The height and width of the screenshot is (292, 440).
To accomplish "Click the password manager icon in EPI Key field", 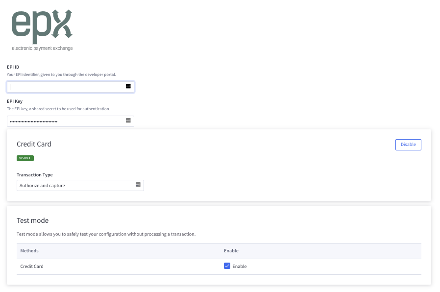I will point(128,121).
